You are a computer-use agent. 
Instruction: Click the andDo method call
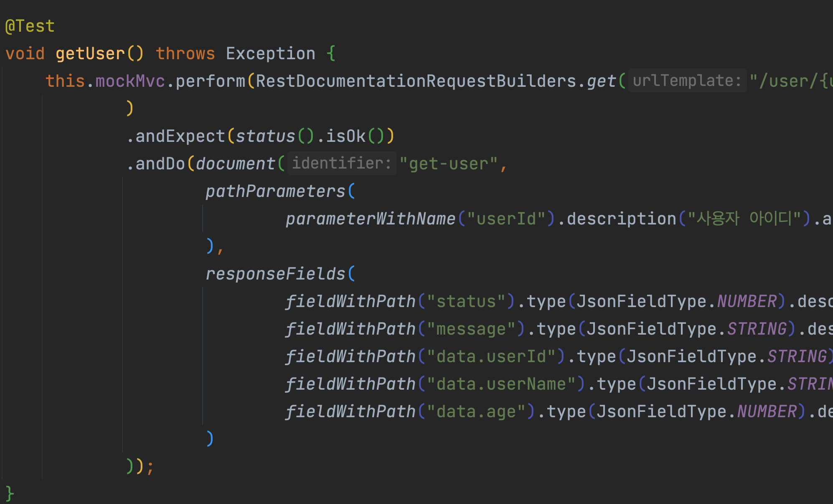click(x=160, y=164)
